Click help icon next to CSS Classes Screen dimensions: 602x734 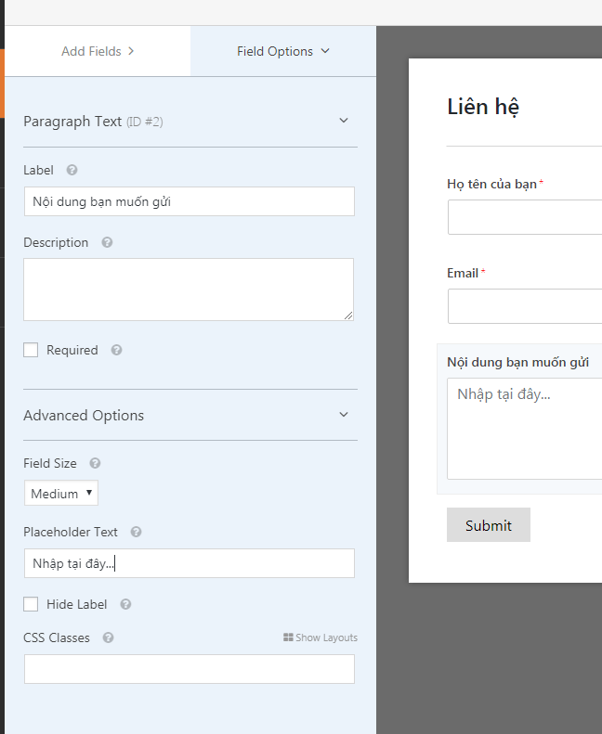click(108, 638)
